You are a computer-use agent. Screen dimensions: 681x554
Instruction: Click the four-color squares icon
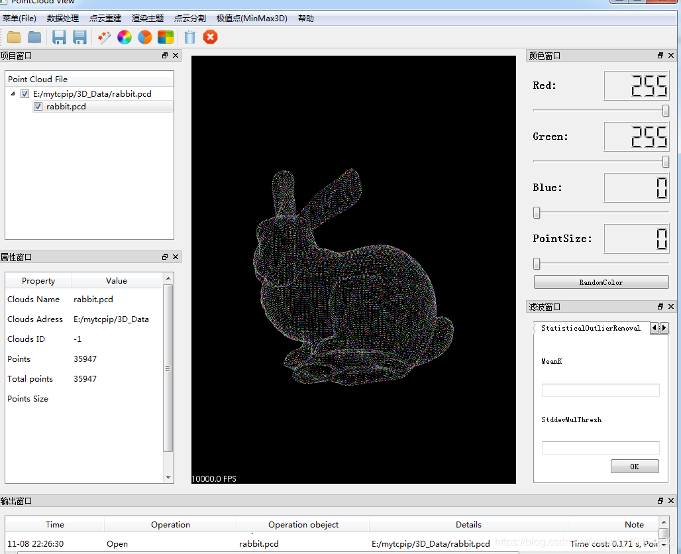click(166, 37)
